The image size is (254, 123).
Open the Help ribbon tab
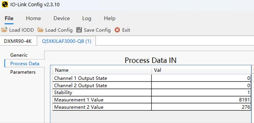point(110,18)
